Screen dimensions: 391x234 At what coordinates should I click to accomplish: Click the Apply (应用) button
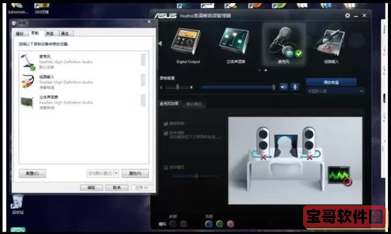tap(142, 188)
